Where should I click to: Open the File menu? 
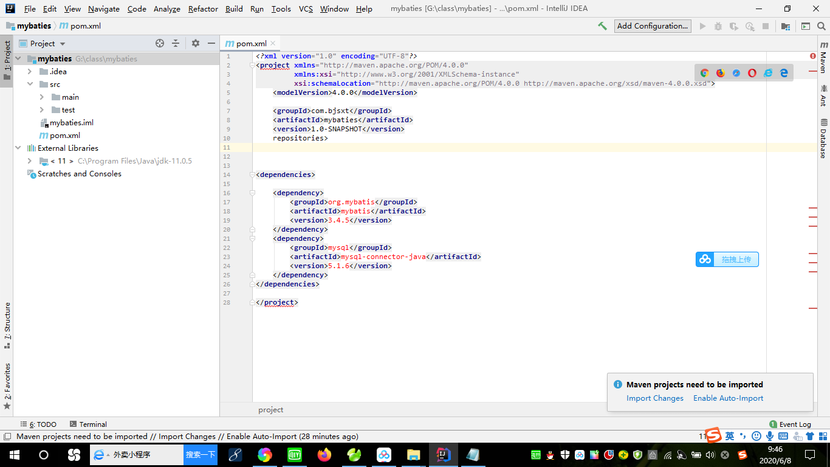(x=30, y=9)
